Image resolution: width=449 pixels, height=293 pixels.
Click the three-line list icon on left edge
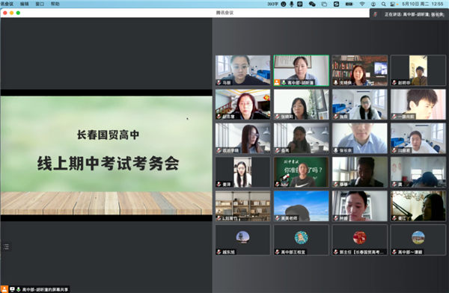(x=6, y=247)
